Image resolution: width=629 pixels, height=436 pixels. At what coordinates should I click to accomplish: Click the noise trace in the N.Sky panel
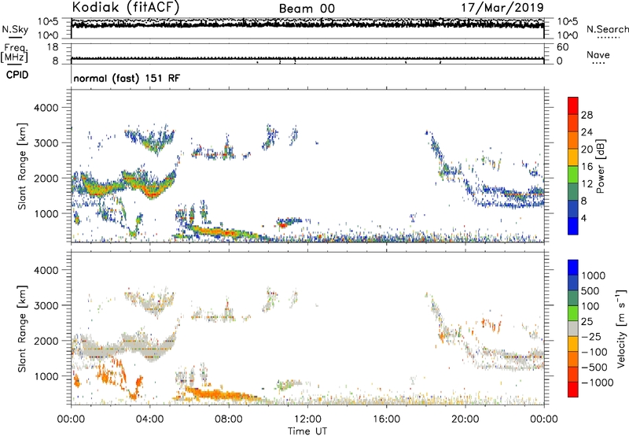coord(307,24)
